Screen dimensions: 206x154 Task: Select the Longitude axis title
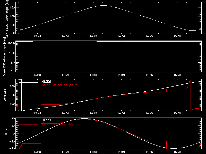(5, 95)
